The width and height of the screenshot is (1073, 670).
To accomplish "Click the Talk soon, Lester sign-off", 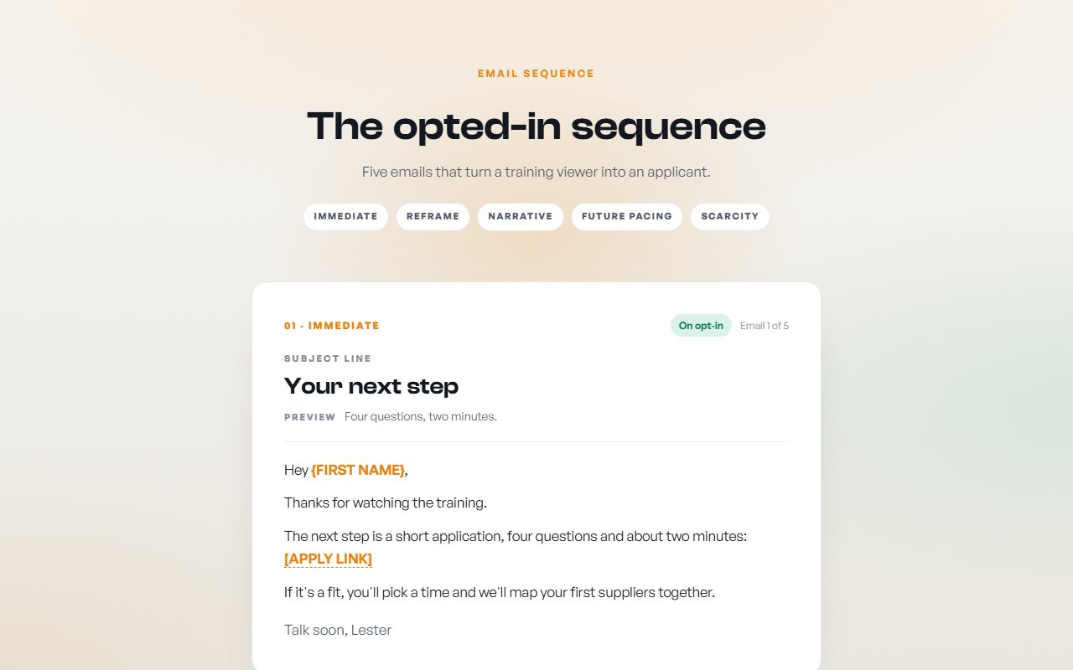I will [x=338, y=630].
